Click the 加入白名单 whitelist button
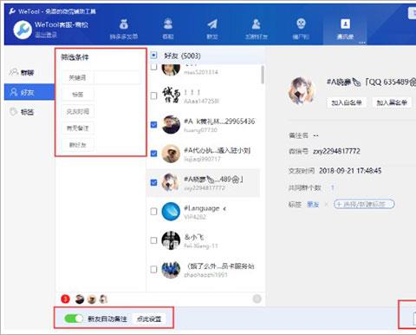Screen dimensions: 416x335 (x=347, y=102)
